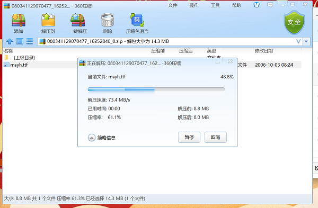Open the 操作 menu
The width and height of the screenshot is (318, 208).
pyautogui.click(x=194, y=5)
